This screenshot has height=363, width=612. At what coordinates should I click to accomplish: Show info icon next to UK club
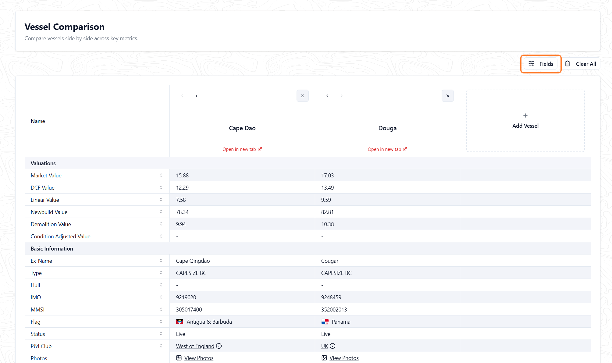tap(333, 346)
